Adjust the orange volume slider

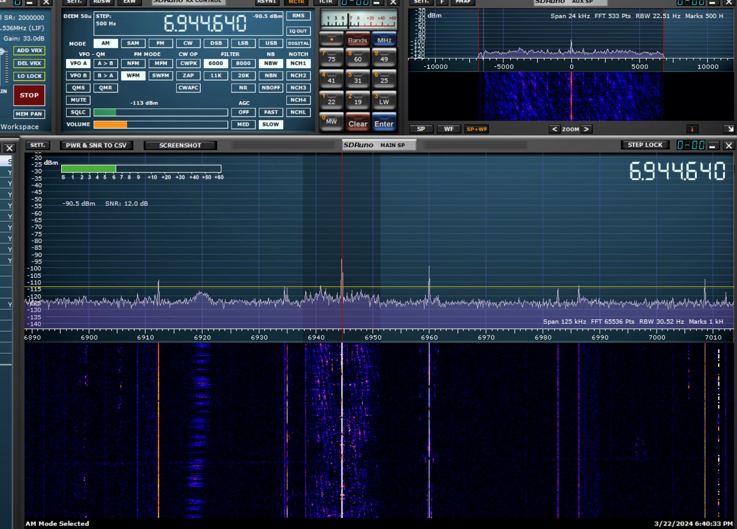pyautogui.click(x=161, y=125)
